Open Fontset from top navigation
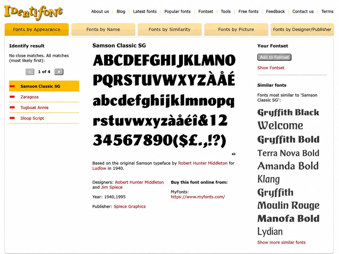Viewport: 339px width, 254px height. point(206,12)
